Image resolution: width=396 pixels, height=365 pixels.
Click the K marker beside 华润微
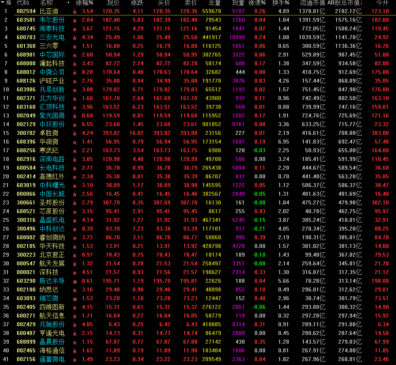75,142
